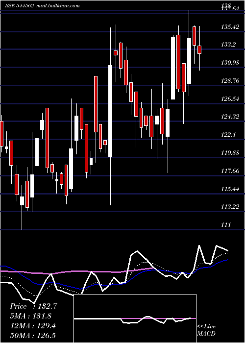Click the '5MA : 131.8' readout

[x=30, y=316]
